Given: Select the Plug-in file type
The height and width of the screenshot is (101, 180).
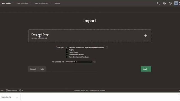Looking at the screenshot, I should [67, 50].
